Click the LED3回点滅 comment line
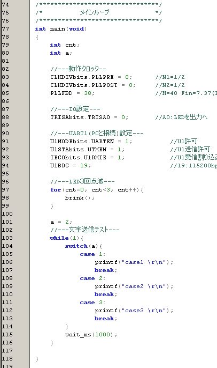 82,181
